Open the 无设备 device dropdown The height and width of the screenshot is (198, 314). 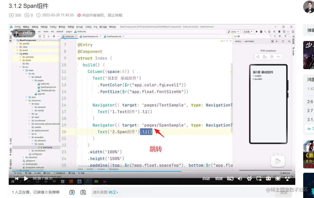tap(248, 32)
